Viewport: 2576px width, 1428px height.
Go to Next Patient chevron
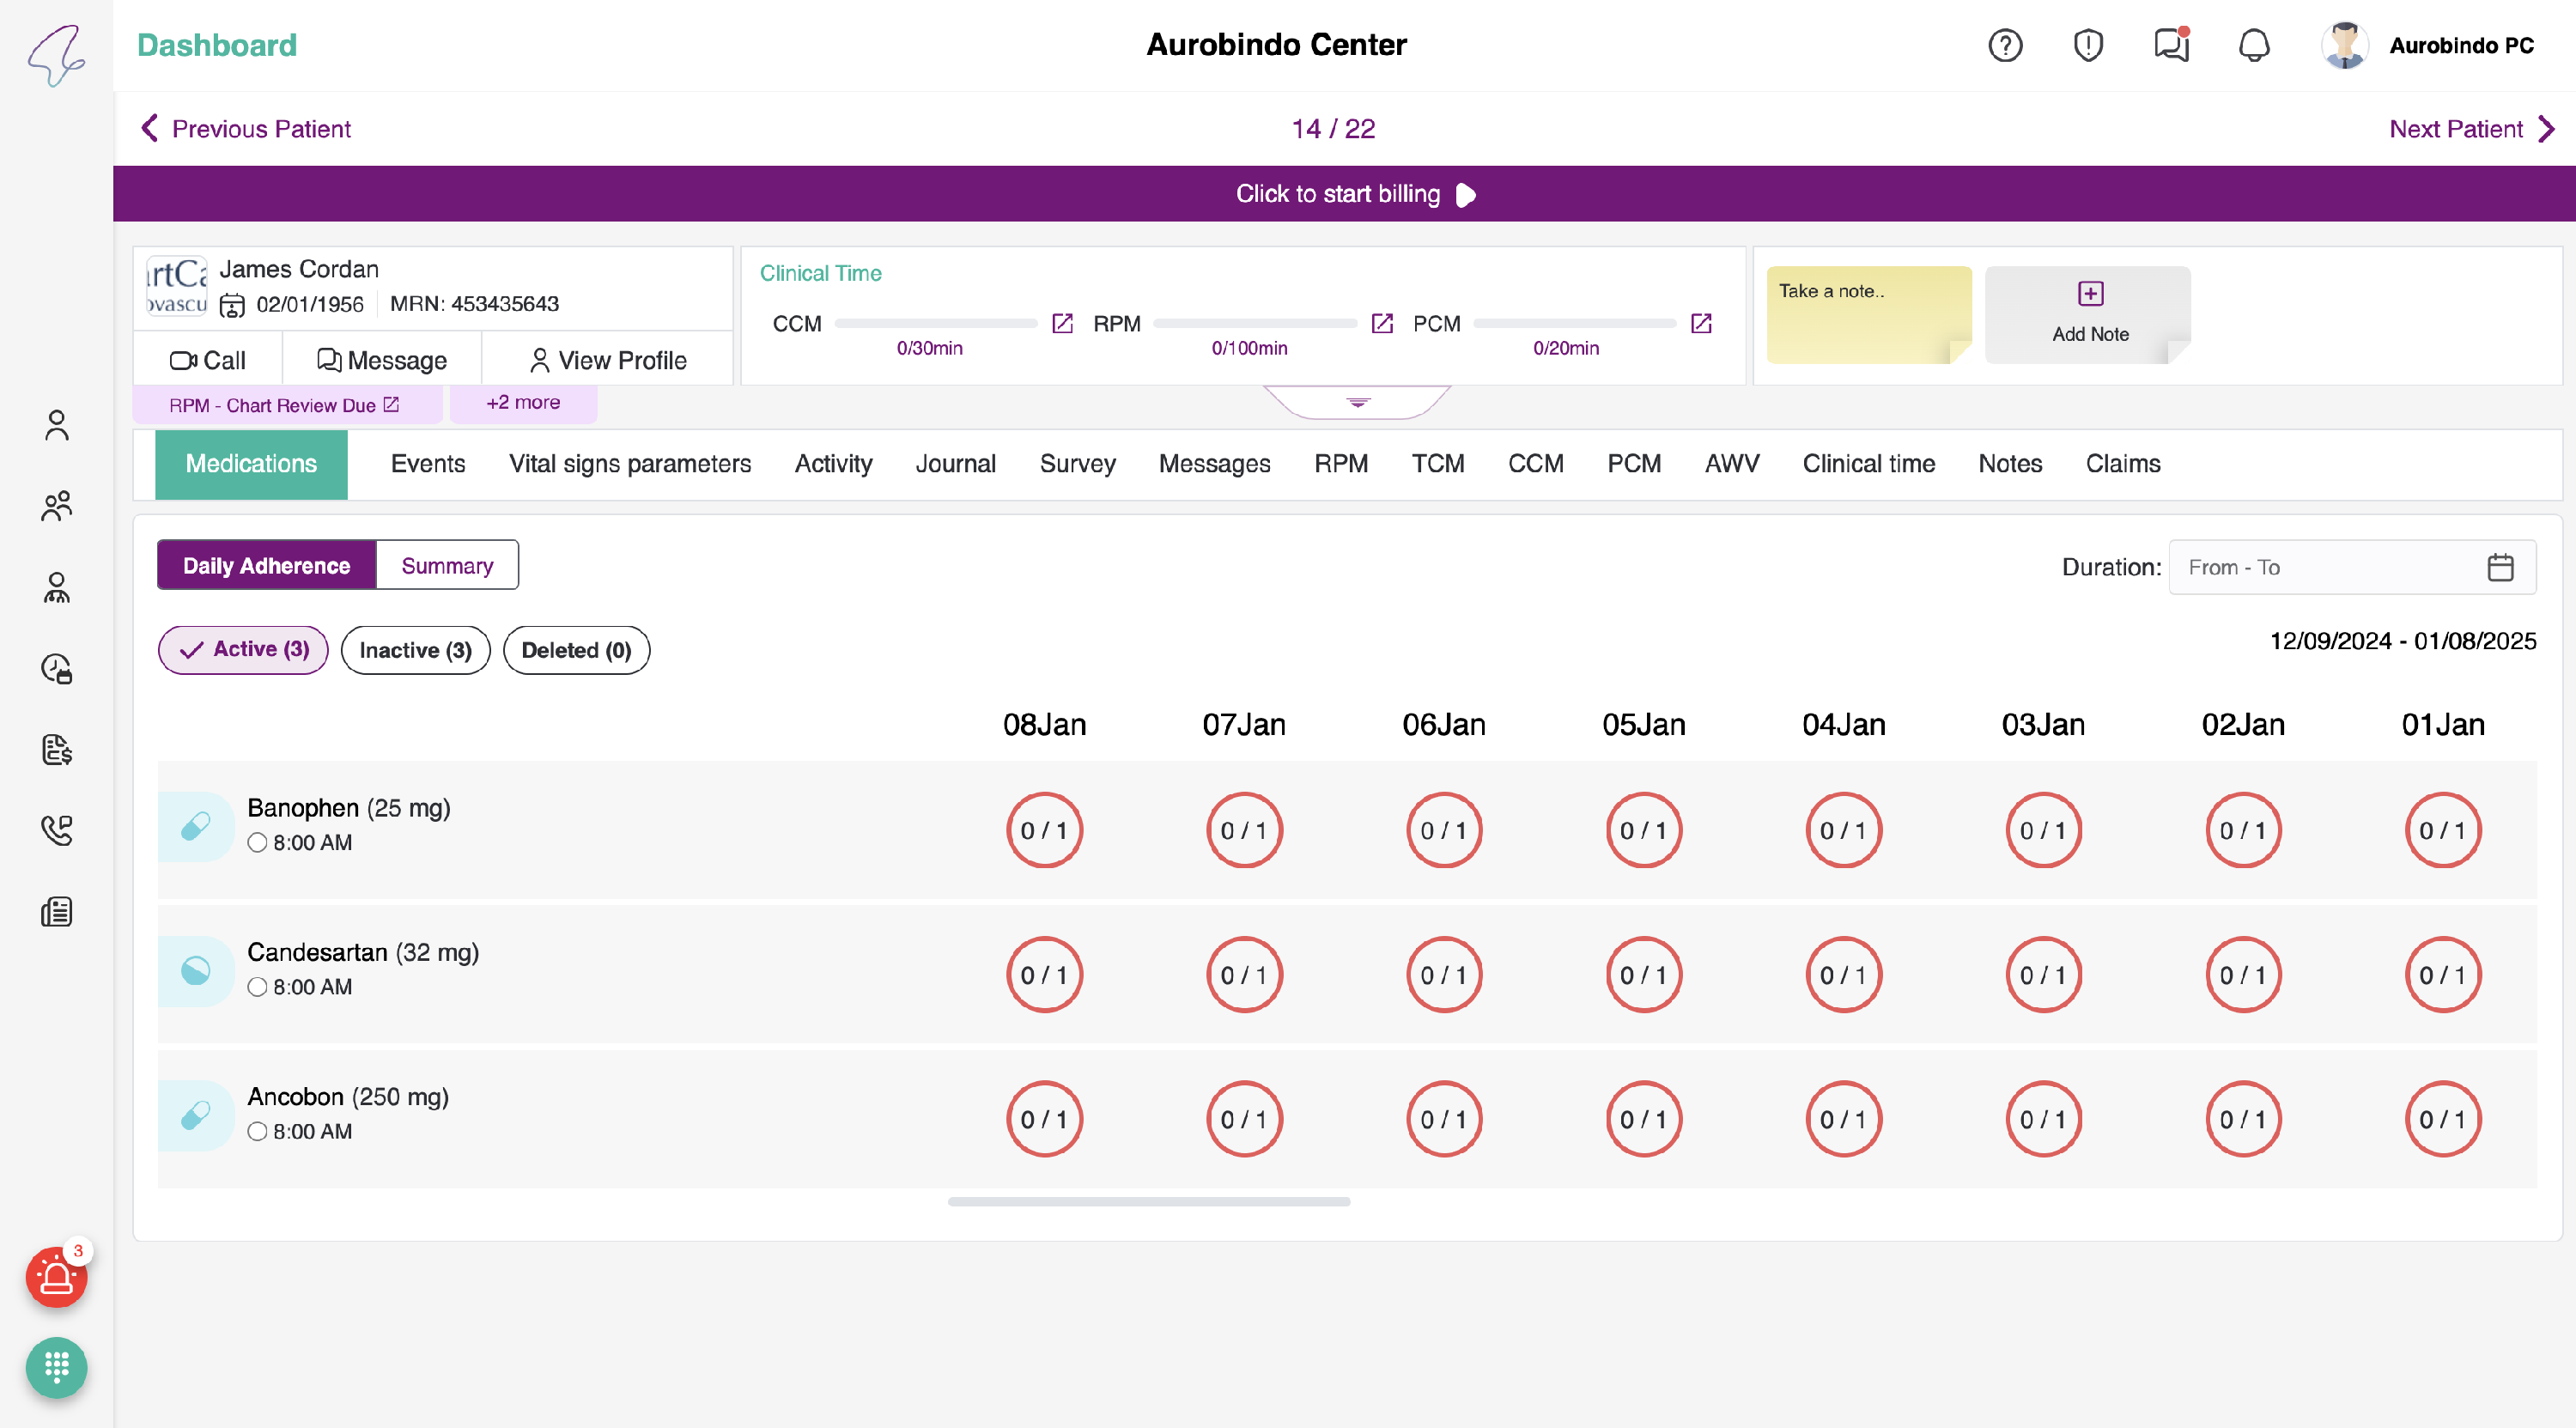pyautogui.click(x=2546, y=129)
